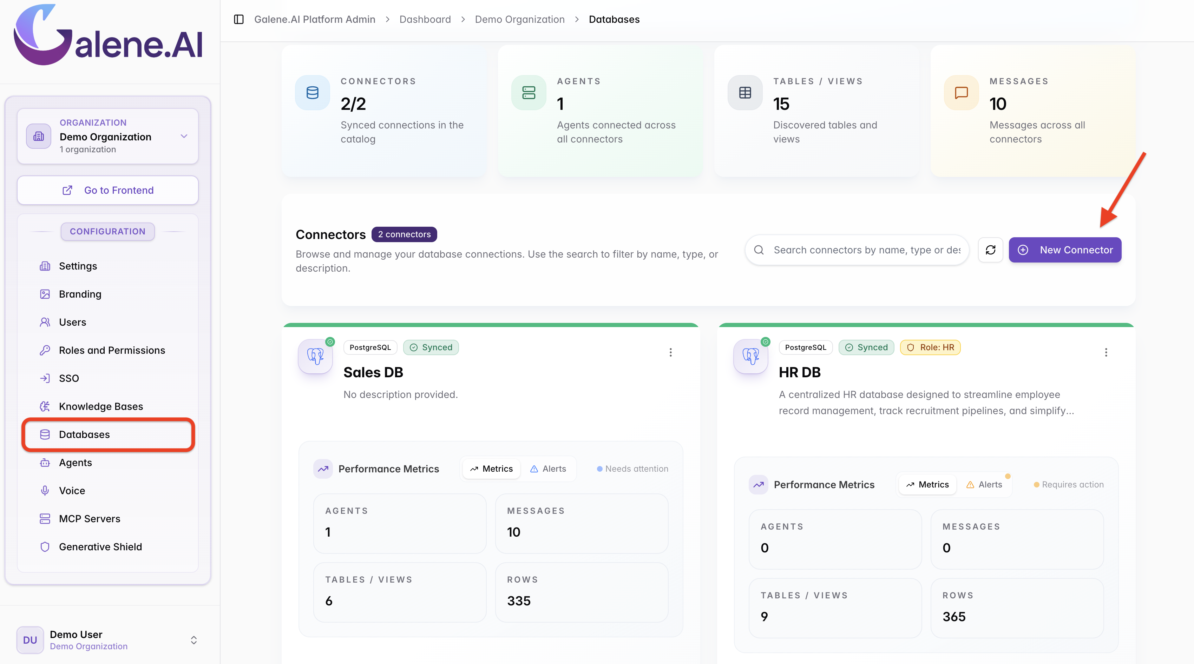
Task: Open Voice settings in the sidebar
Action: [108, 491]
